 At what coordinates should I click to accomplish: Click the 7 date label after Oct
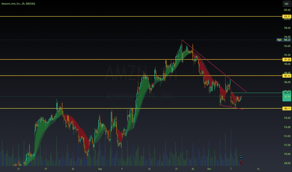coord(231,169)
